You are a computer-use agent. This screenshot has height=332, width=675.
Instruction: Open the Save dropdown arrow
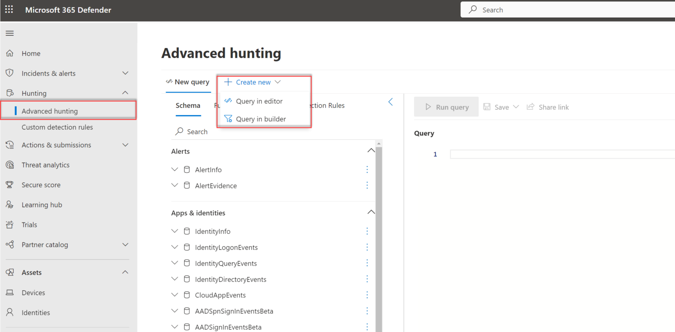516,107
